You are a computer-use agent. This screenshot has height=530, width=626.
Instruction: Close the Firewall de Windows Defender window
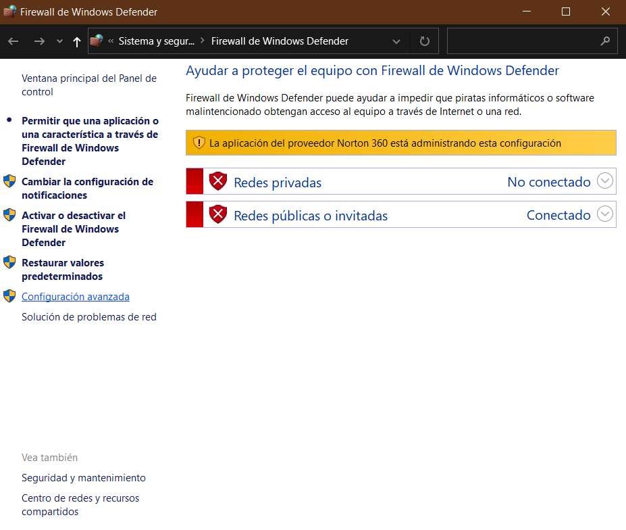coord(606,11)
